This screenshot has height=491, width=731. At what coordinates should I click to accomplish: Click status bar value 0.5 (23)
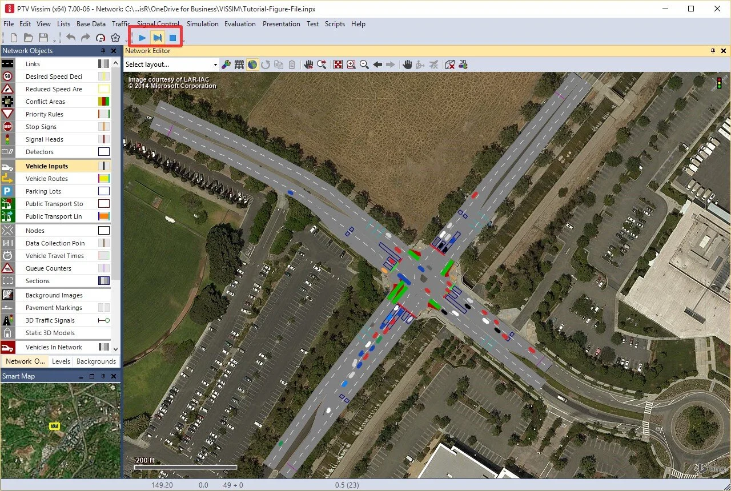click(347, 485)
